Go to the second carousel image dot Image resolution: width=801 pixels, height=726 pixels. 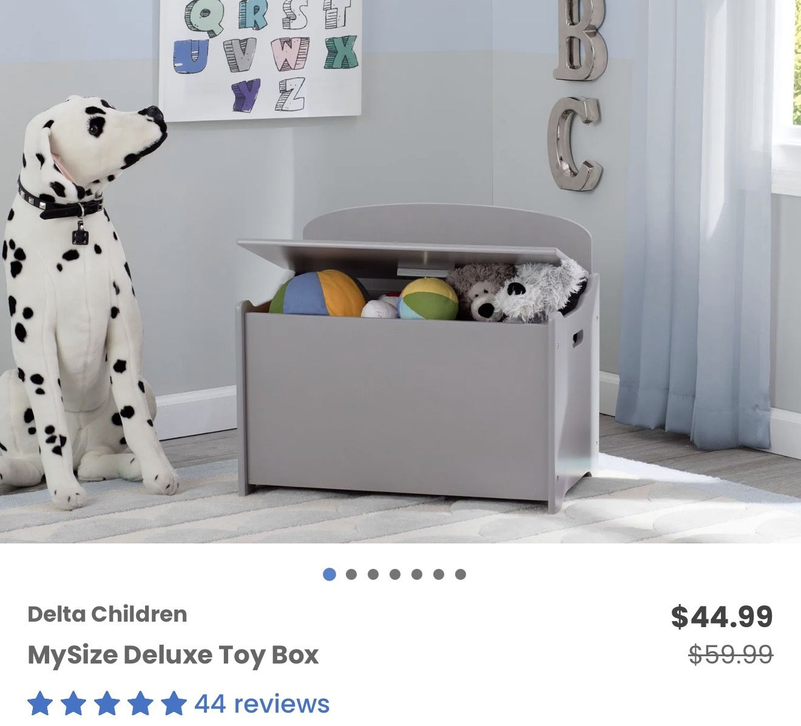351,574
